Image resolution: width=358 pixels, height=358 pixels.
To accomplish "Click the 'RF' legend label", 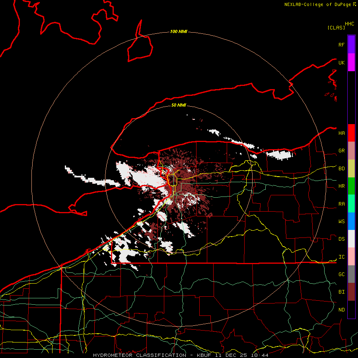I will click(341, 45).
